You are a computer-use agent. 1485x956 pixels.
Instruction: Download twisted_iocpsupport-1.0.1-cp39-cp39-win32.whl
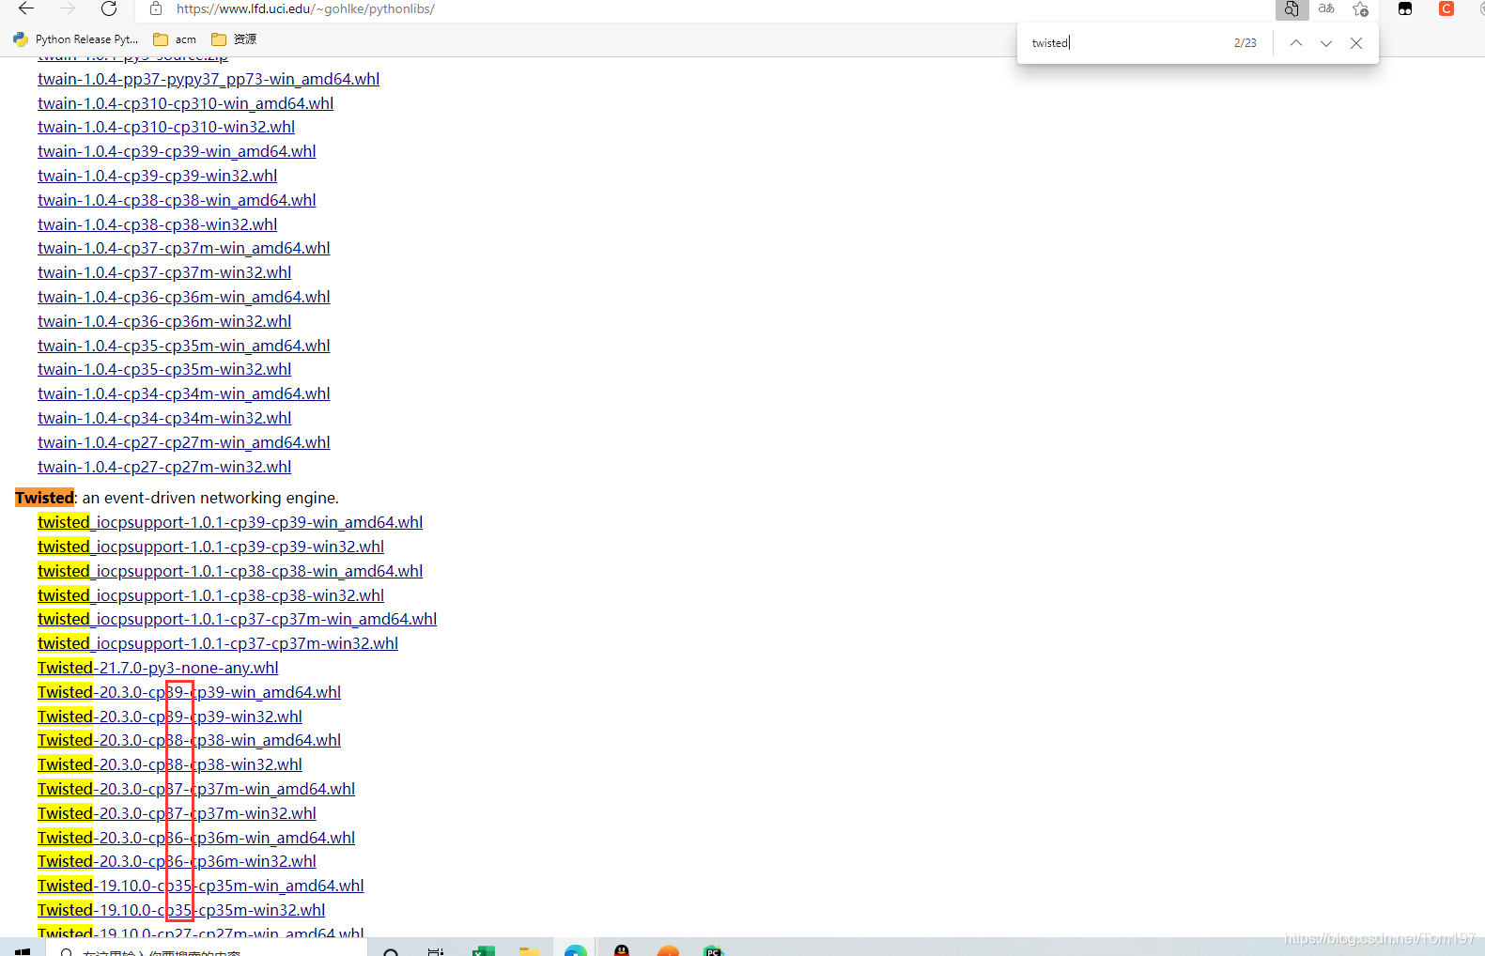211,547
